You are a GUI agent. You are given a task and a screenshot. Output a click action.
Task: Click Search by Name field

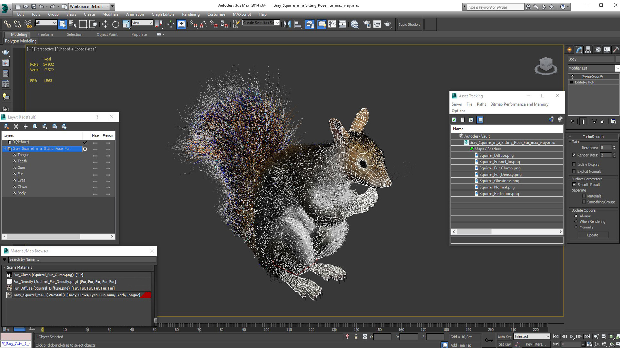[82, 260]
